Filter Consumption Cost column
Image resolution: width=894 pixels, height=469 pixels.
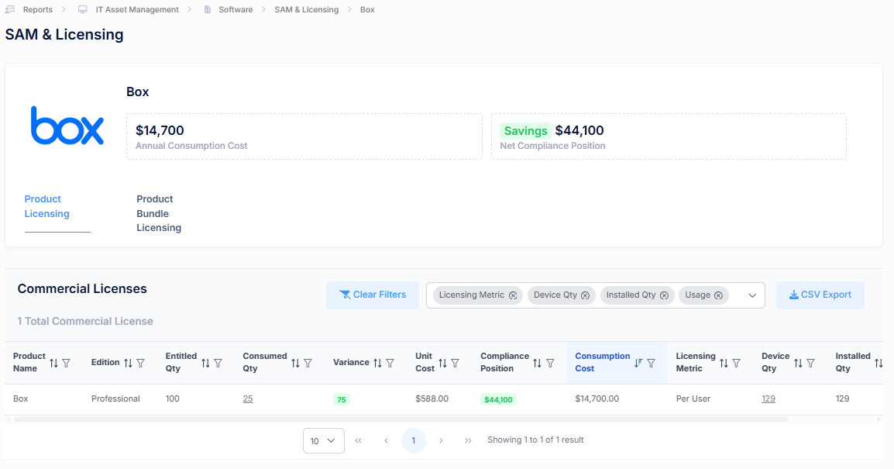tap(651, 363)
